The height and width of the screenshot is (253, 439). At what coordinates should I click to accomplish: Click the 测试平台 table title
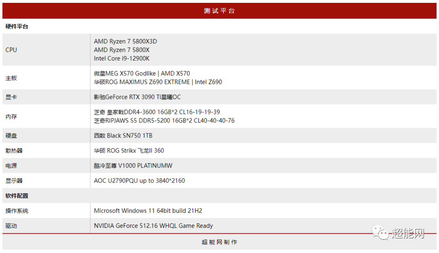219,11
